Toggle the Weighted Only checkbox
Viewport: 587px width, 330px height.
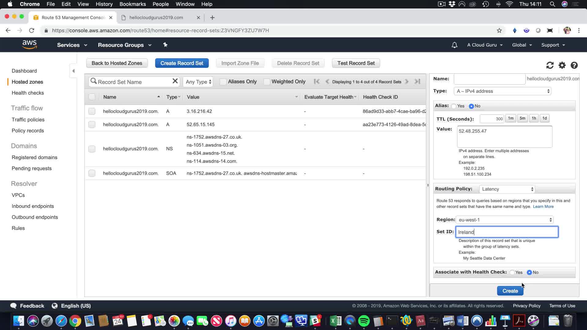tap(267, 82)
